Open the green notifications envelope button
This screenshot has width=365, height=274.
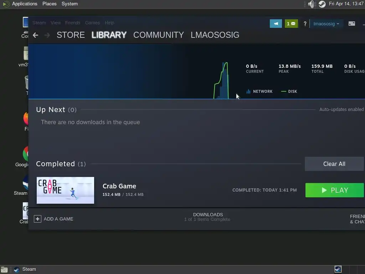click(291, 24)
